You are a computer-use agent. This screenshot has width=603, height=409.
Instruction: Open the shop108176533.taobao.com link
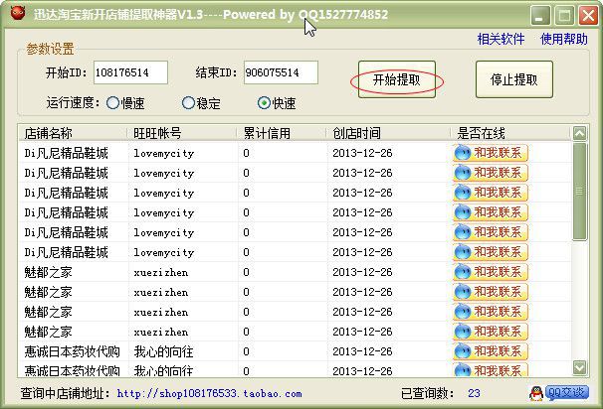tap(209, 394)
